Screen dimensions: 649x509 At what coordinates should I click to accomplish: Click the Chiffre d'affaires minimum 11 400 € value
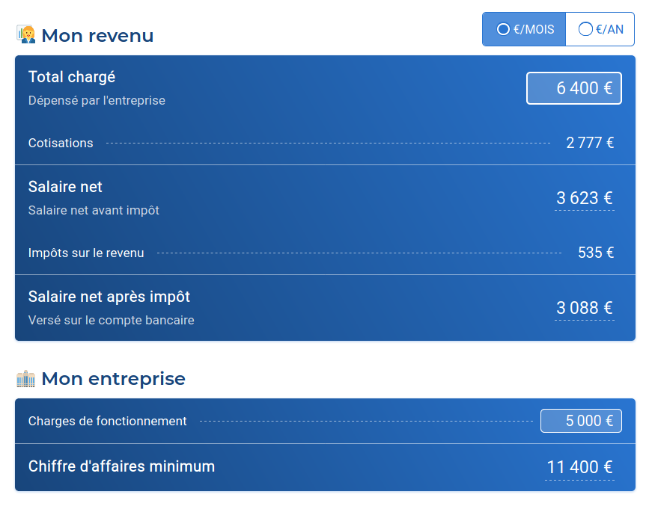(579, 467)
